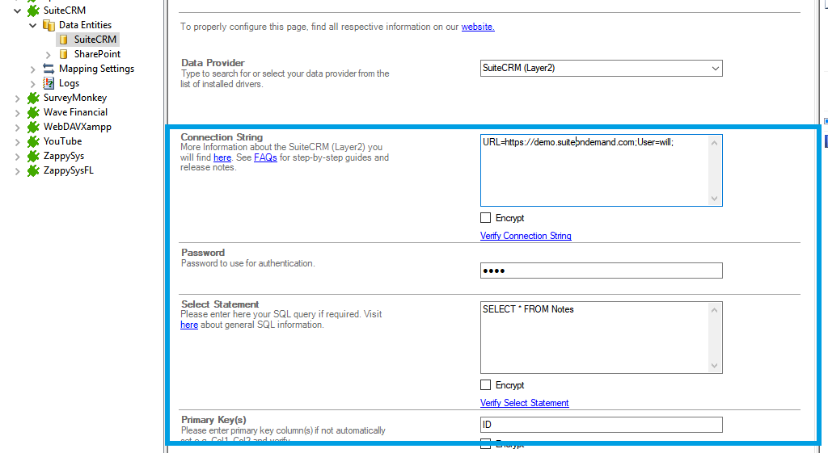Image resolution: width=828 pixels, height=453 pixels.
Task: Click the SuiteCRM connection puzzle icon
Action: coord(33,10)
